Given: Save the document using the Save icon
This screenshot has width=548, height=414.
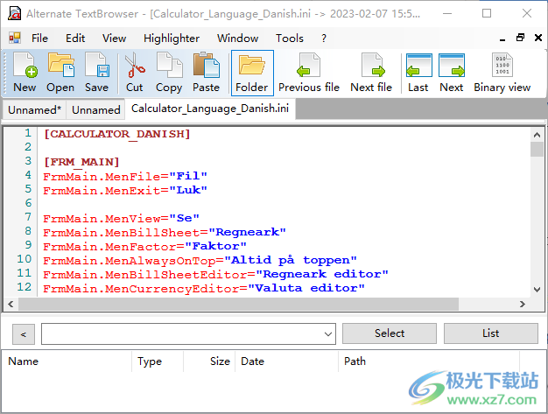Looking at the screenshot, I should coord(96,72).
